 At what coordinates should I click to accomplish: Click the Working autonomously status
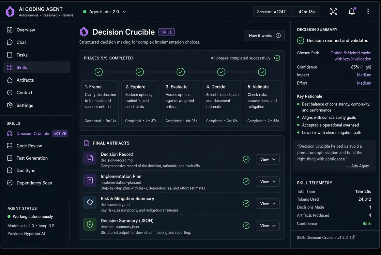coord(30,217)
